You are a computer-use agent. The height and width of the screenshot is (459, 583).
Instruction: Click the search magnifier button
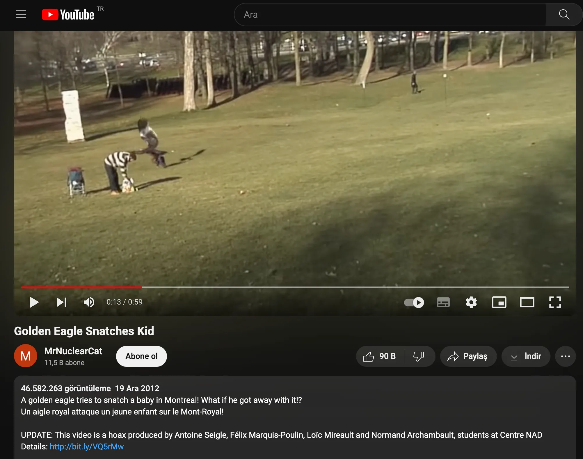click(564, 15)
